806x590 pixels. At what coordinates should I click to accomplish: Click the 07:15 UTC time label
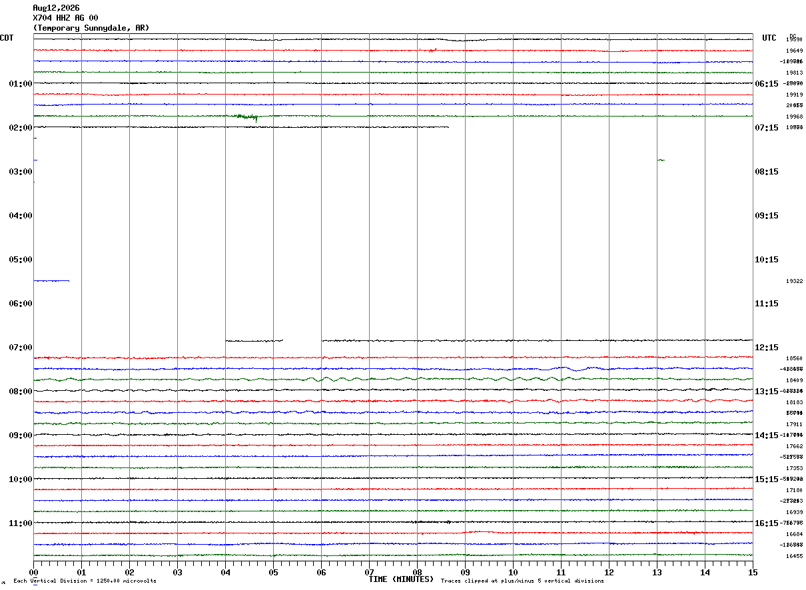(766, 127)
